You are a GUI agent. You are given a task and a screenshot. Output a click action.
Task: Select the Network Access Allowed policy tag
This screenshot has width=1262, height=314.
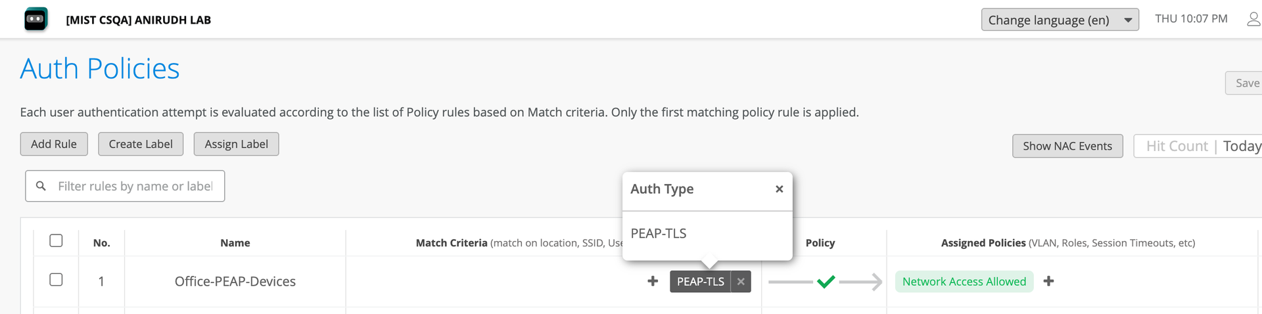tap(964, 282)
